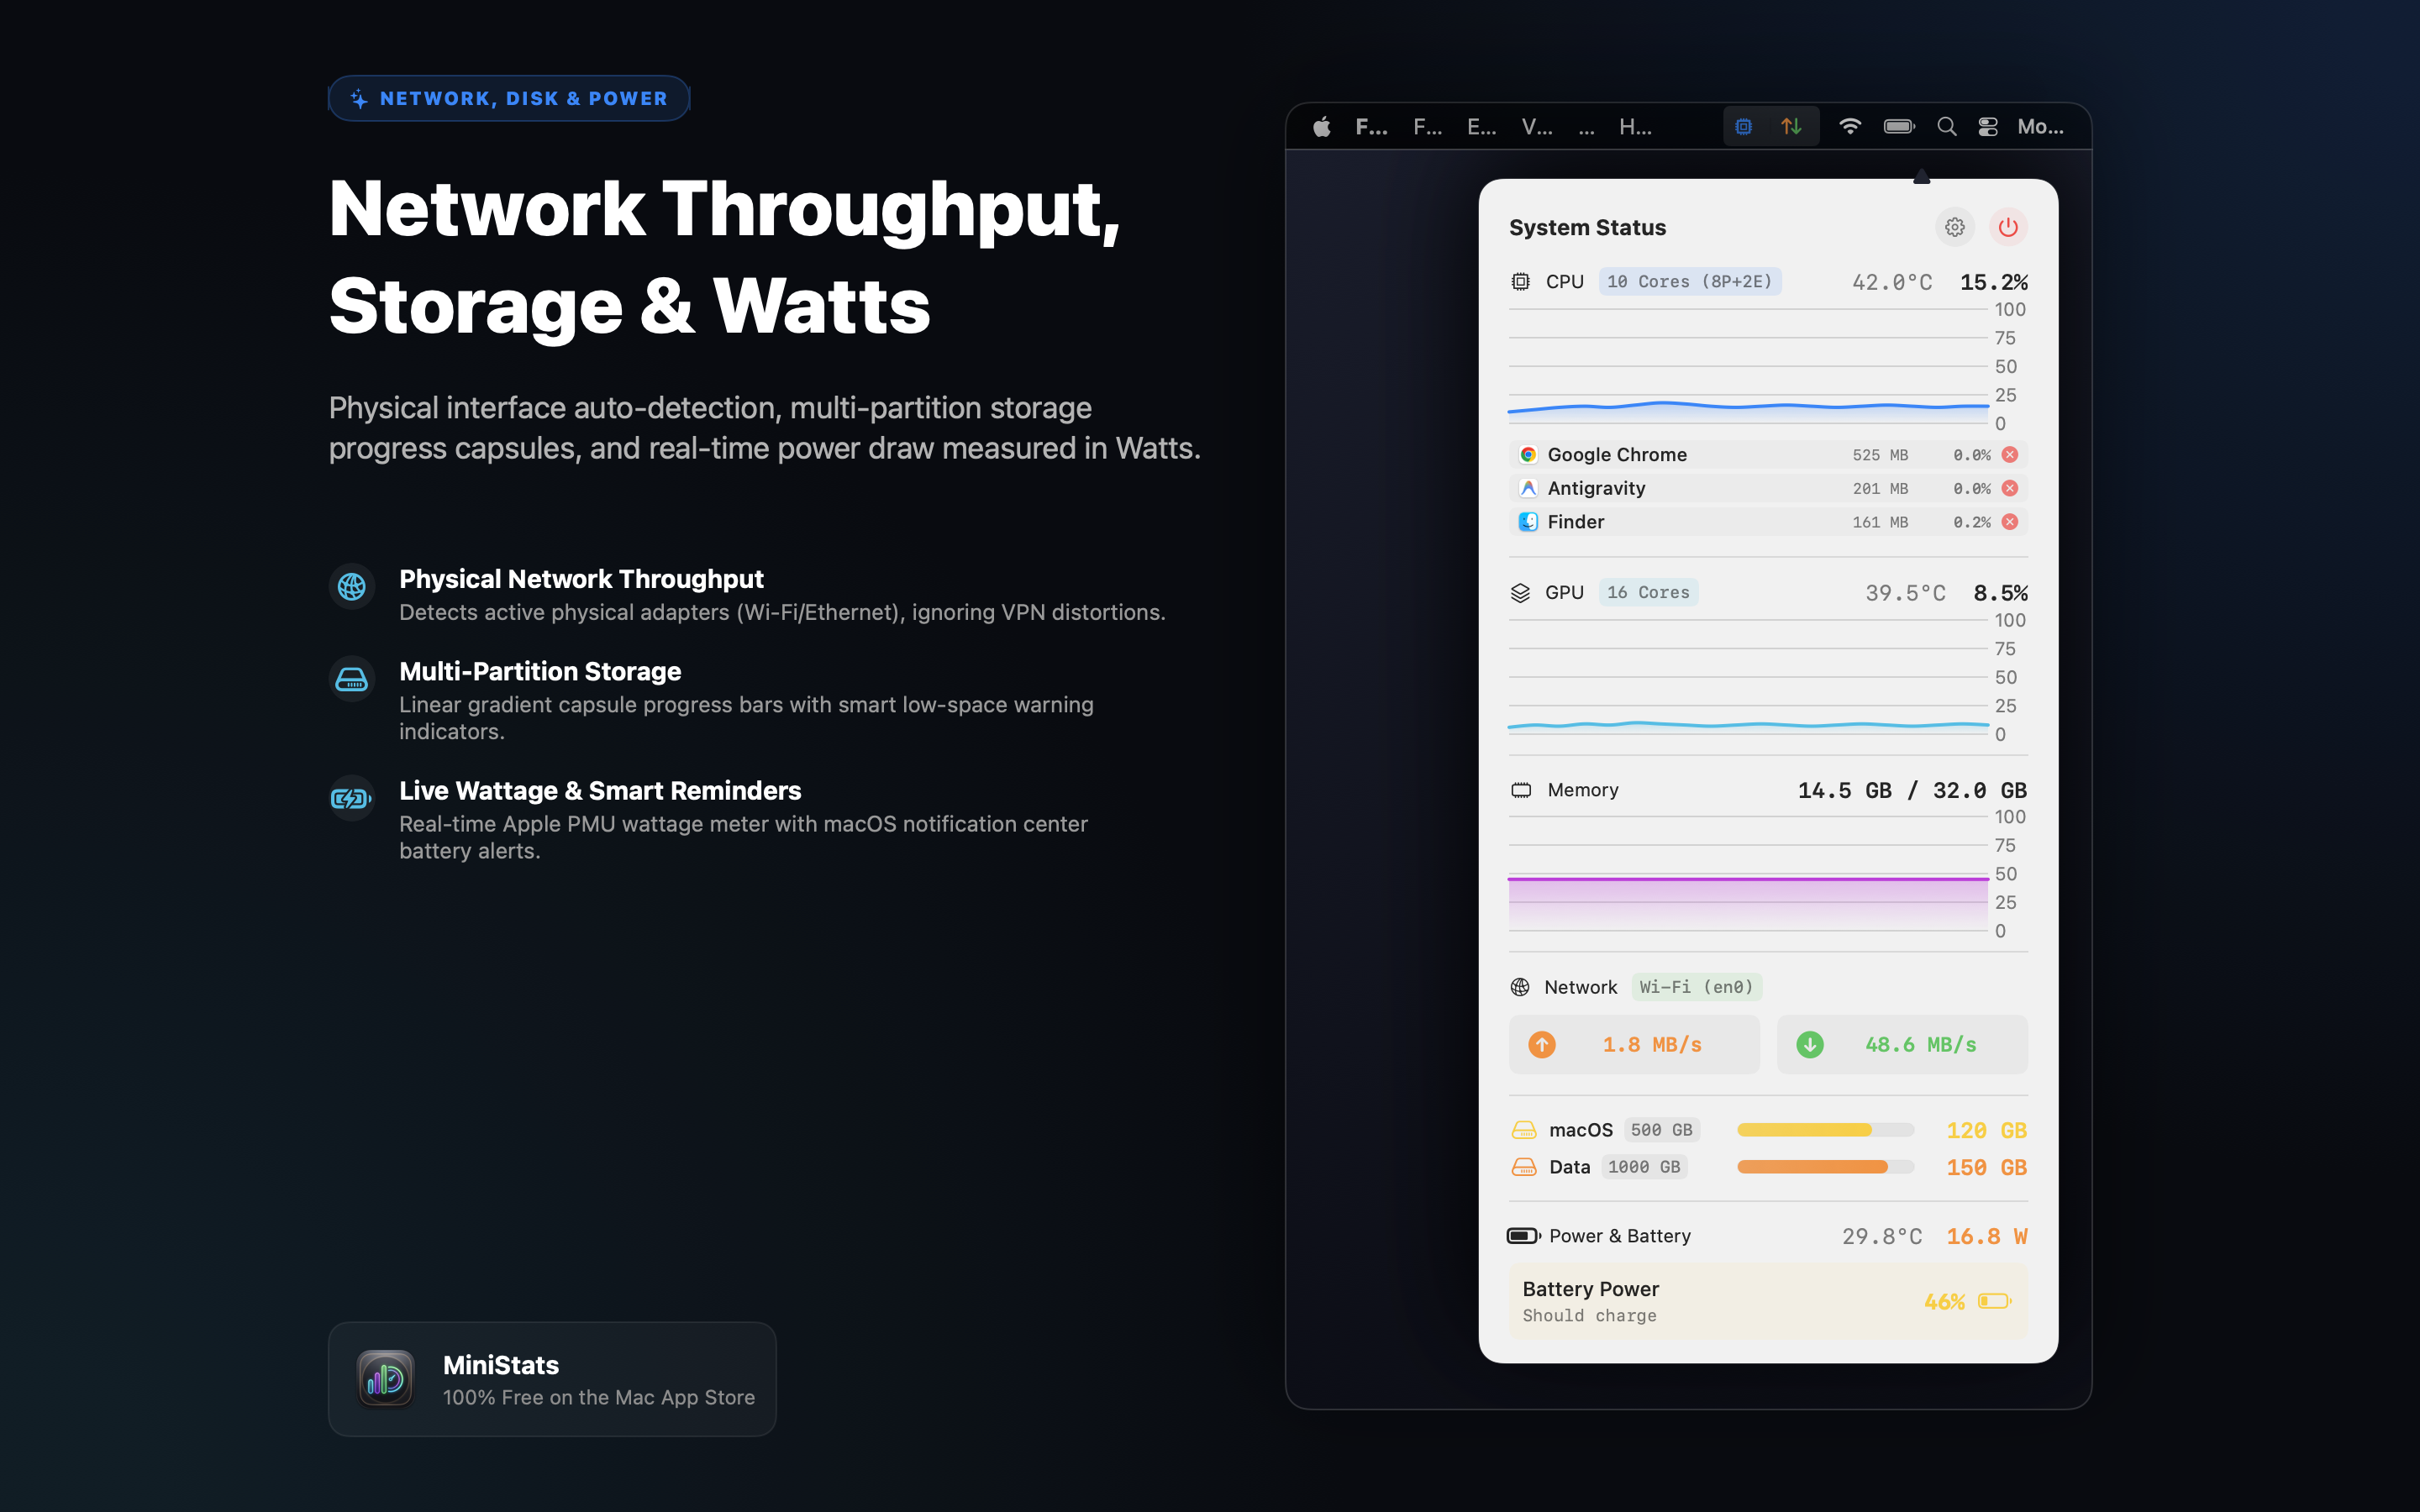Click the 'Wi-Fi (en0)' network badge
The width and height of the screenshot is (2420, 1512).
pos(1696,987)
